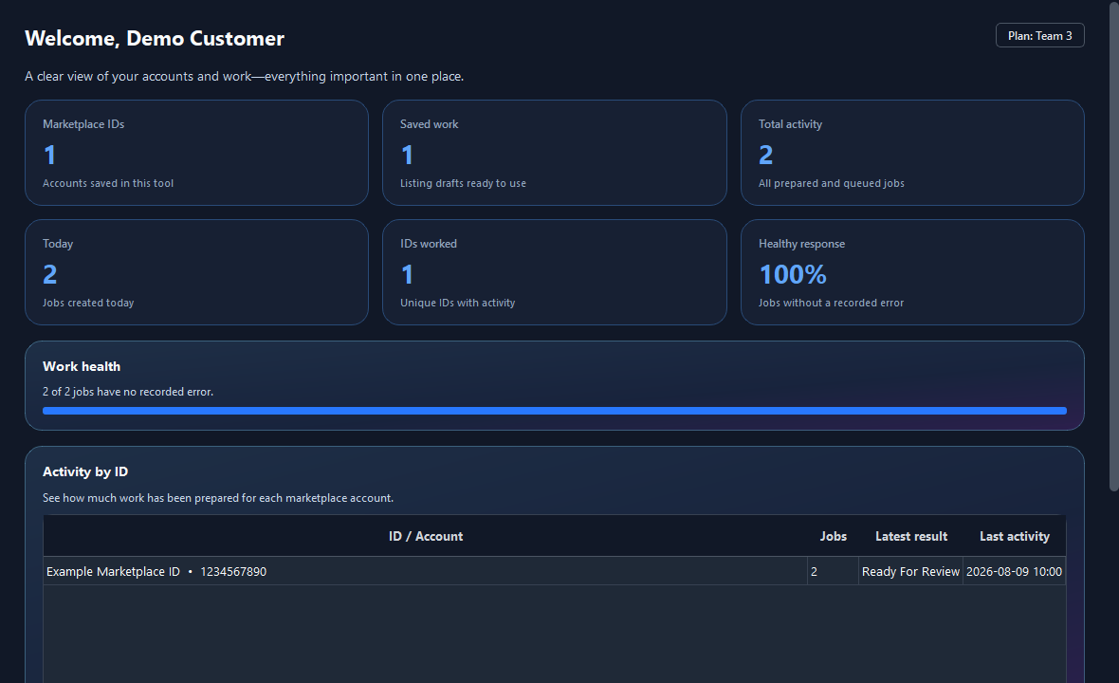Sort by the Jobs column header
Screen dimensions: 1119x683
(833, 536)
